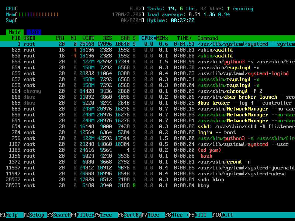Sort by the MEM% column header
The width and height of the screenshot is (295, 221).
click(x=162, y=38)
